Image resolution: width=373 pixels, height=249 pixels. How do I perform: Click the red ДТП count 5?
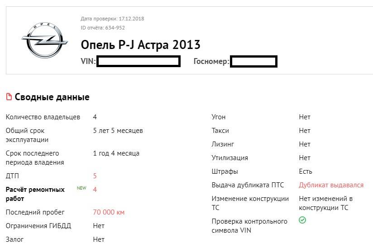tap(95, 176)
